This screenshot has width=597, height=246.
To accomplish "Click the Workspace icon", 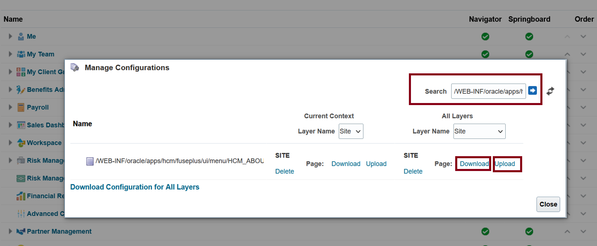I will (x=21, y=143).
